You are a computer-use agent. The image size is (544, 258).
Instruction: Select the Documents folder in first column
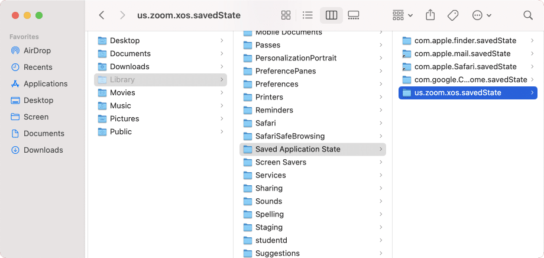[160, 54]
